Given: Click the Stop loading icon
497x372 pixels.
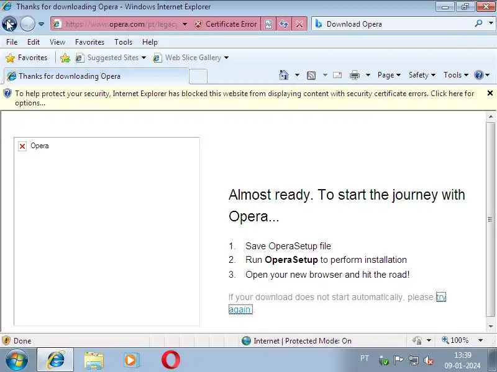Looking at the screenshot, I should click(x=299, y=24).
